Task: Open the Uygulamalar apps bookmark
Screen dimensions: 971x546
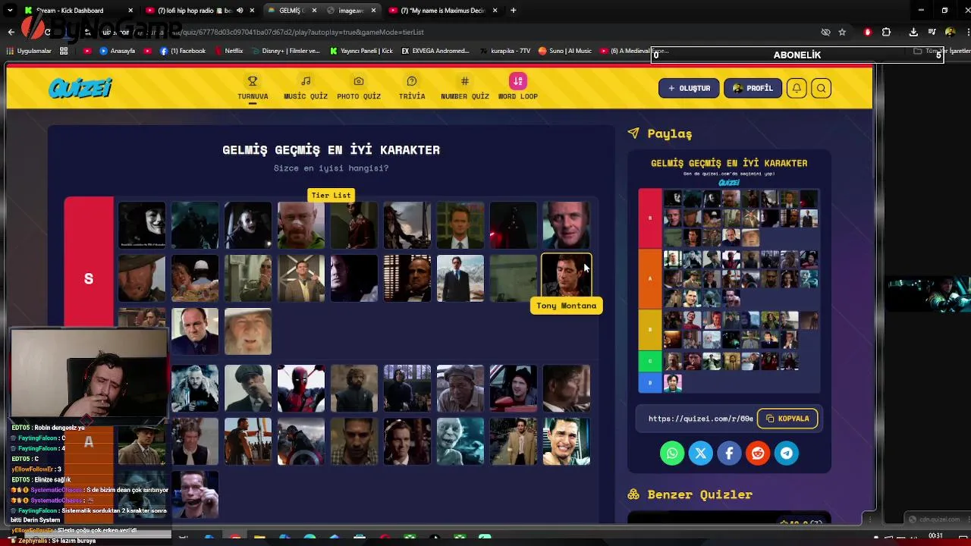Action: point(29,51)
